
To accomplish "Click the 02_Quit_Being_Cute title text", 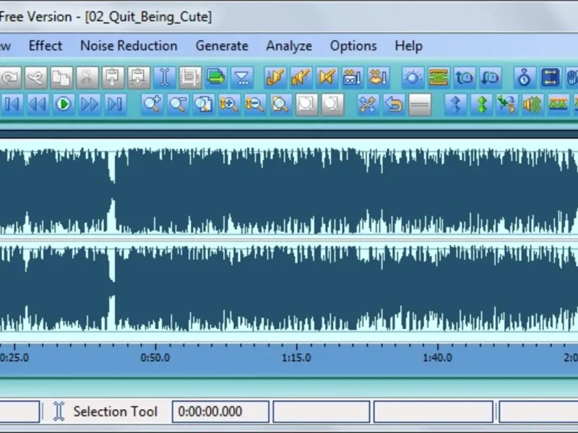I will pyautogui.click(x=149, y=17).
